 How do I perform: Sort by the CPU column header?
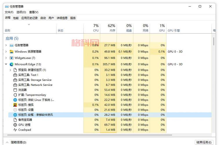[92, 28]
